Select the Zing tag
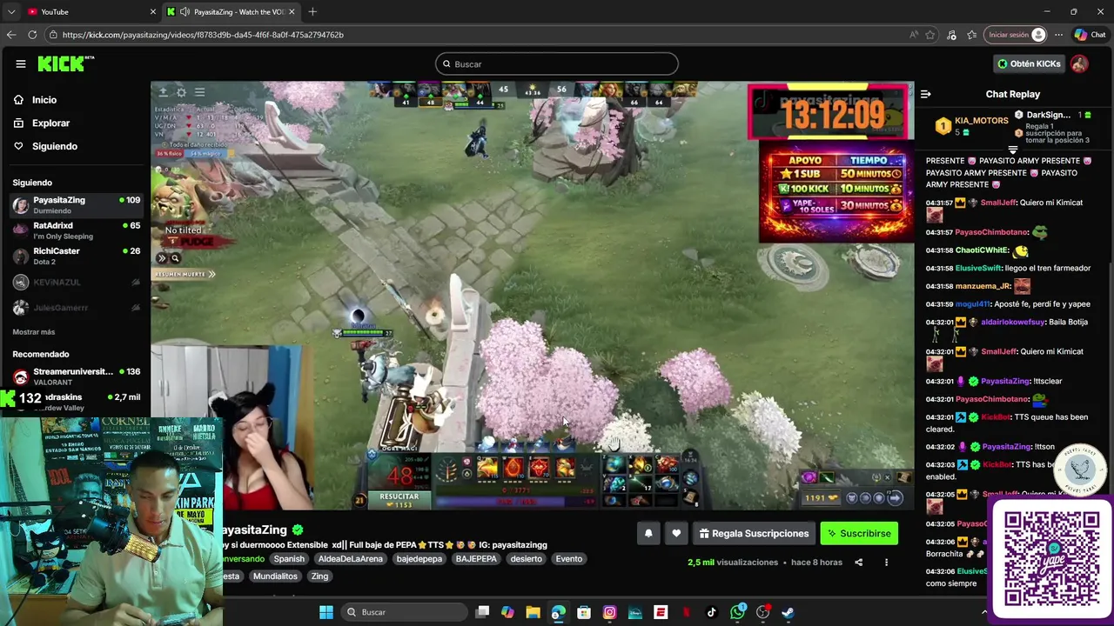 tap(319, 576)
